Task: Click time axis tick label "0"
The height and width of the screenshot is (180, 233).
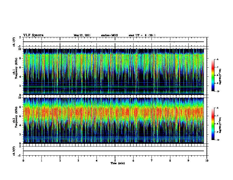Action: click(x=23, y=161)
